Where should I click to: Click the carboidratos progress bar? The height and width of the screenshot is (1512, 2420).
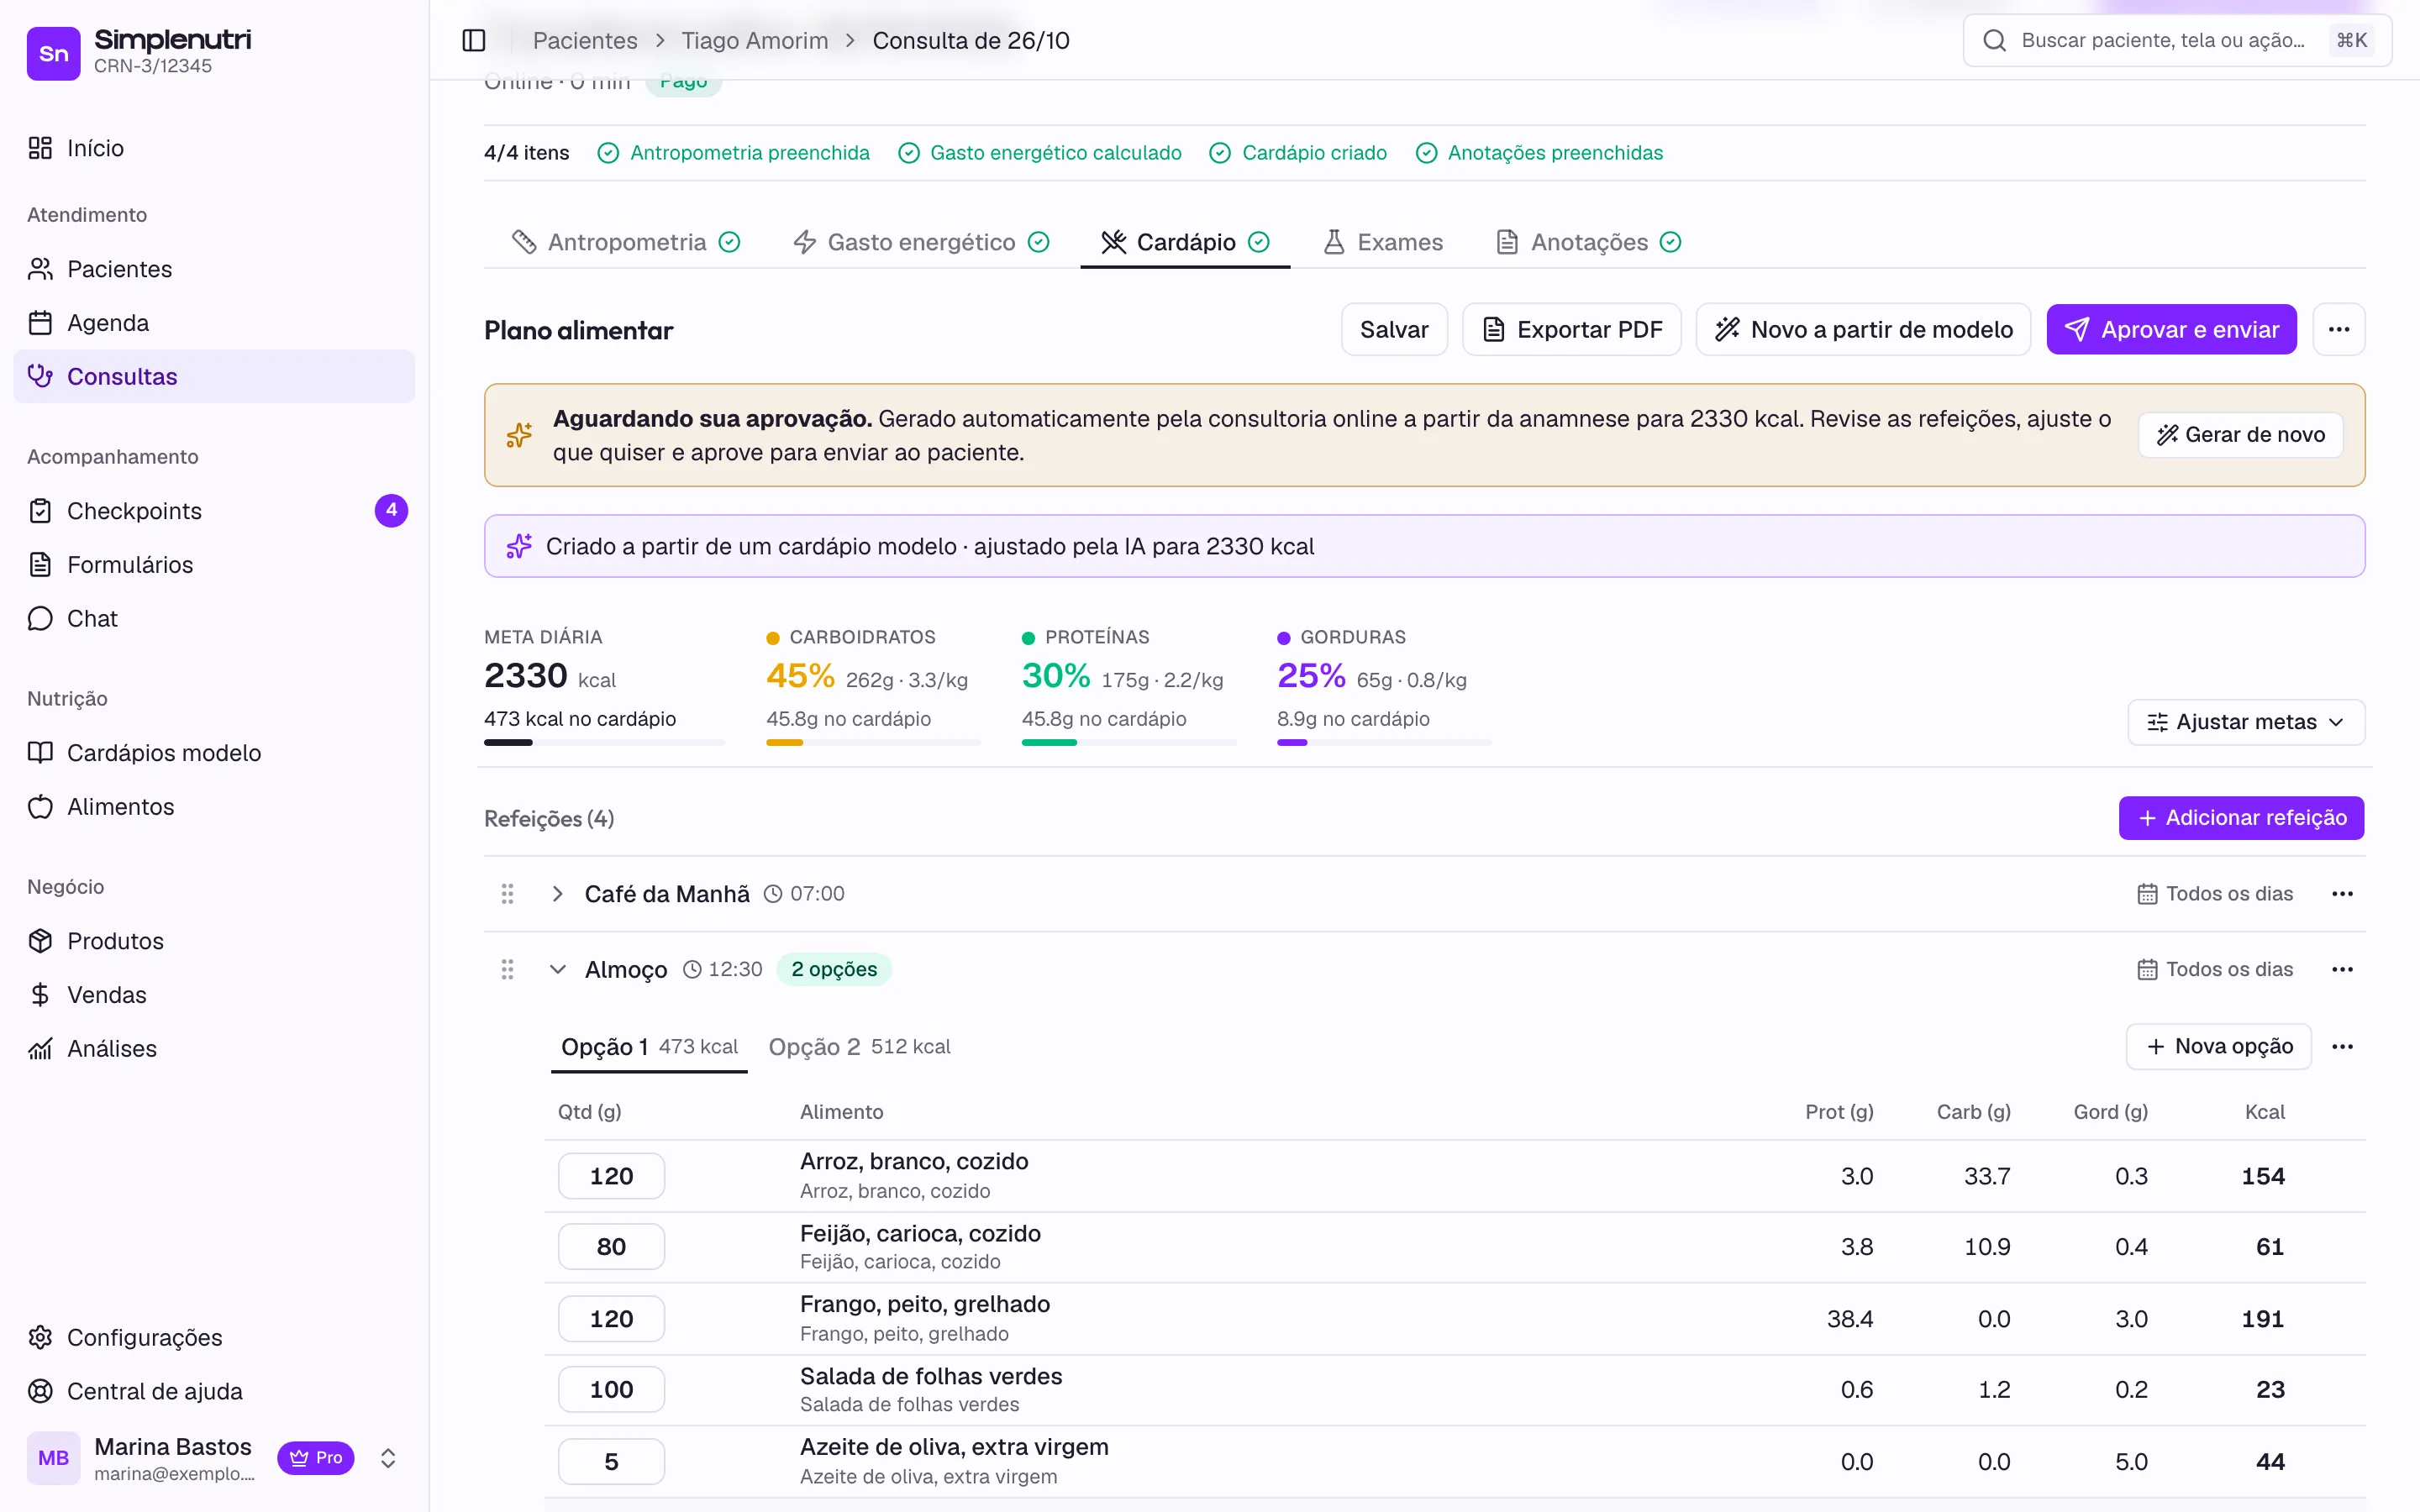pos(873,742)
